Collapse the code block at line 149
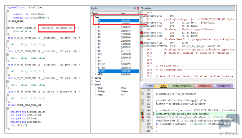Screen dimensions: 242x138 (x=152, y=127)
